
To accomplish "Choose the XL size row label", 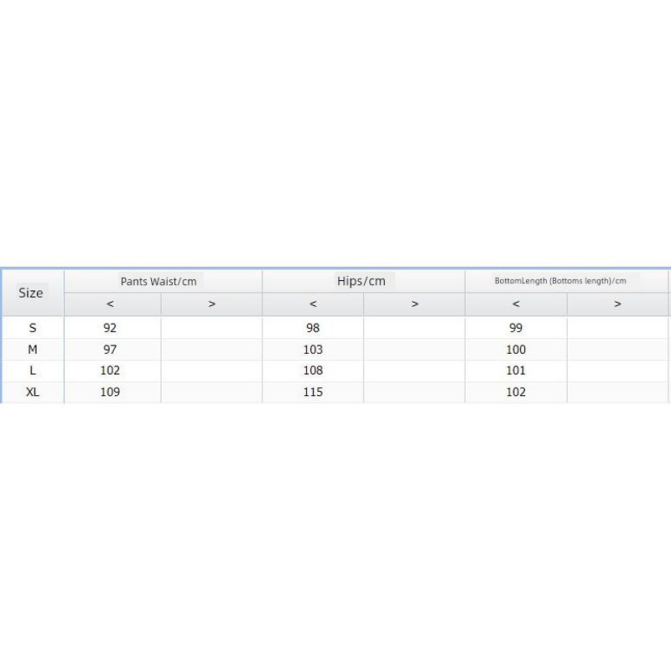I will click(33, 392).
